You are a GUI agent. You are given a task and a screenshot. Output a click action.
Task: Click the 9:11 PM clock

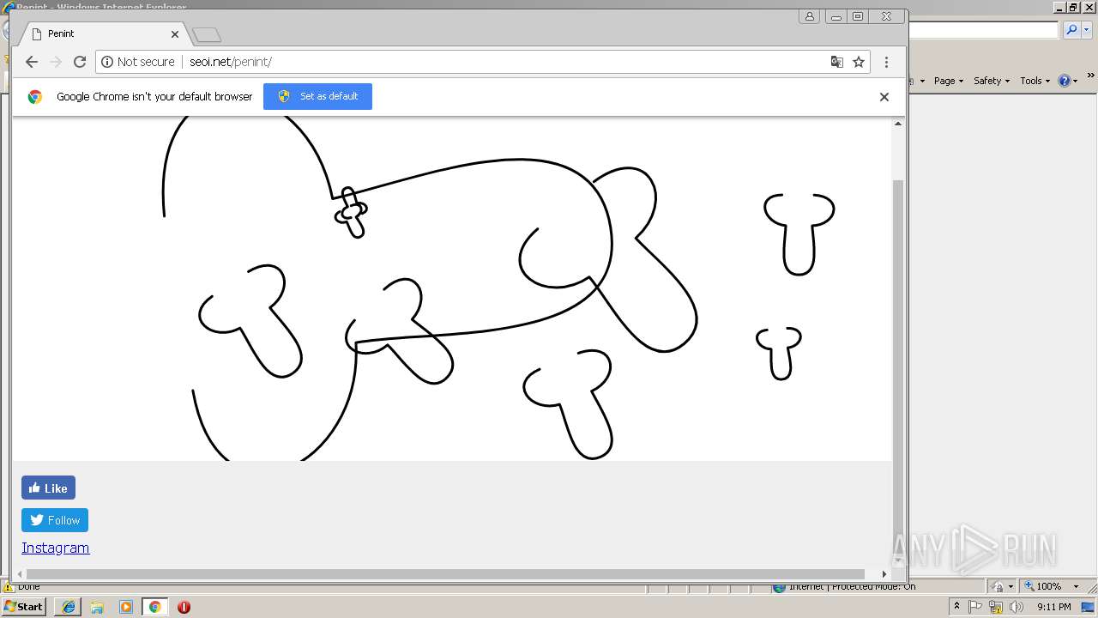tap(1053, 606)
